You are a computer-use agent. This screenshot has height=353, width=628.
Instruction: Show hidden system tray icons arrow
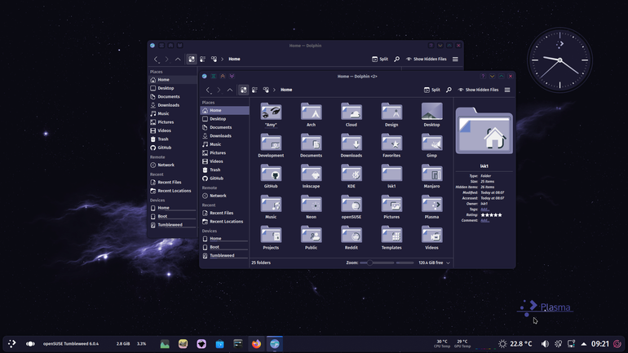[584, 344]
